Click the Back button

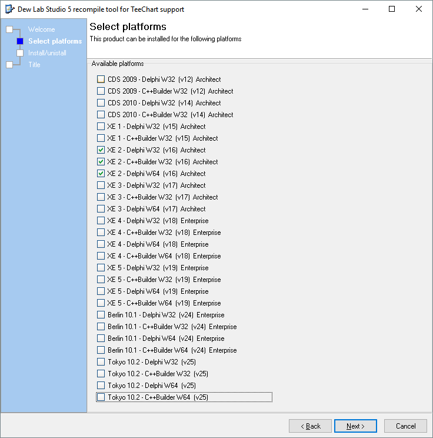coord(310,426)
